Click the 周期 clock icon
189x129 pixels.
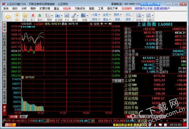(48, 15)
